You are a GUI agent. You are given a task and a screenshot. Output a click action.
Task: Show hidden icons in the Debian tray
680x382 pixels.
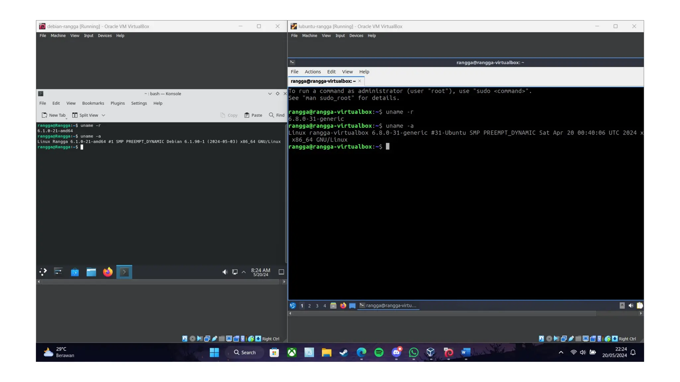(x=244, y=272)
